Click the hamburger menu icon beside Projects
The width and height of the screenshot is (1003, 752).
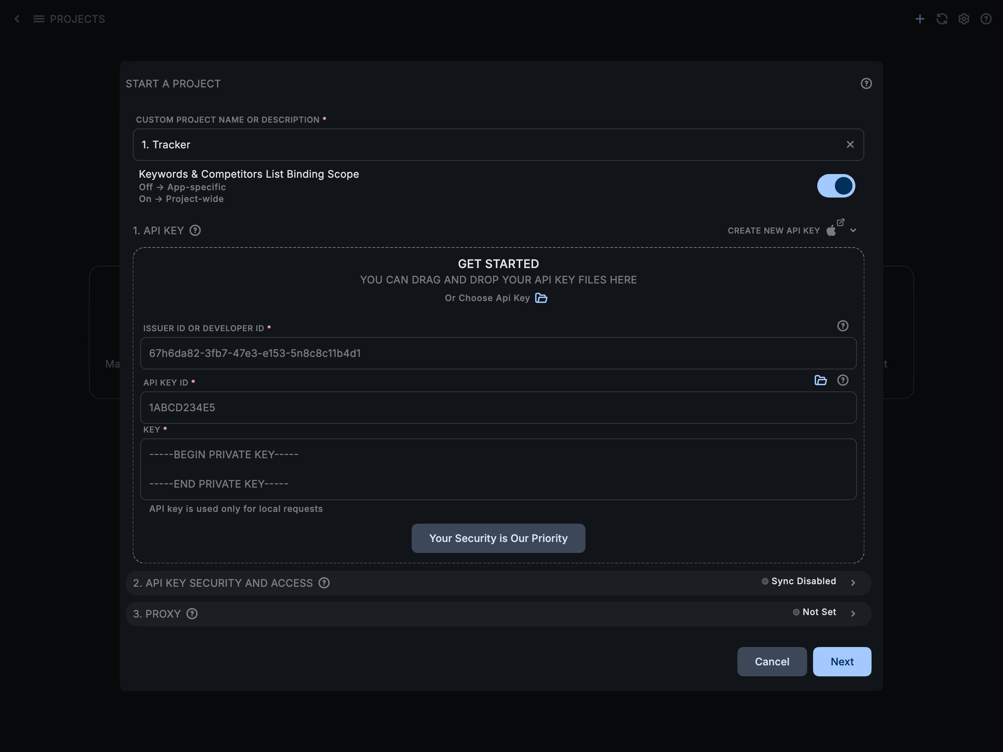[39, 19]
